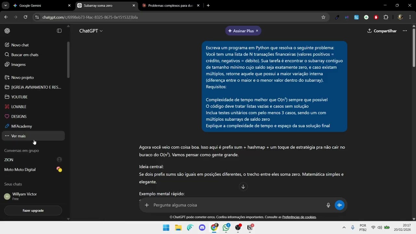Open the Chrome profile avatar
The width and height of the screenshot is (416, 234).
click(x=400, y=17)
